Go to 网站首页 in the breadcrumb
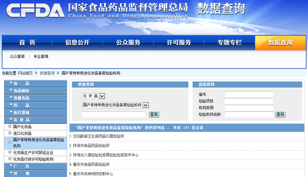Image resolution: width=308 pixels, height=177 pixels. [25, 73]
